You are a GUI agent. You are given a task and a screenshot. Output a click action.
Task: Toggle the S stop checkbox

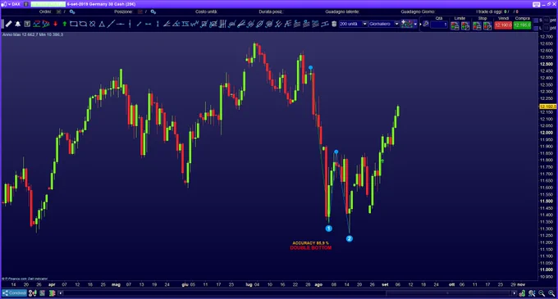pyautogui.click(x=537, y=20)
